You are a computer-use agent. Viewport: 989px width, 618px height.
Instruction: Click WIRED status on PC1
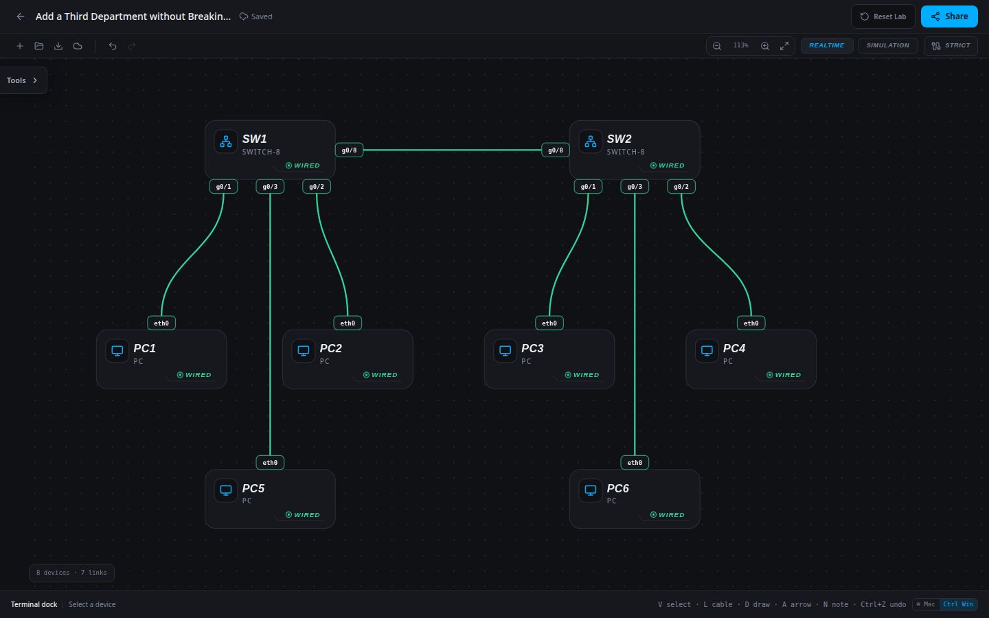[194, 375]
